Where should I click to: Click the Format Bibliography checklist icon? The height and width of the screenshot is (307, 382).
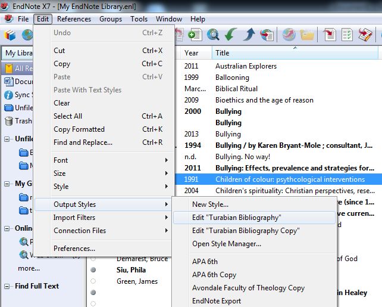[x=347, y=35]
